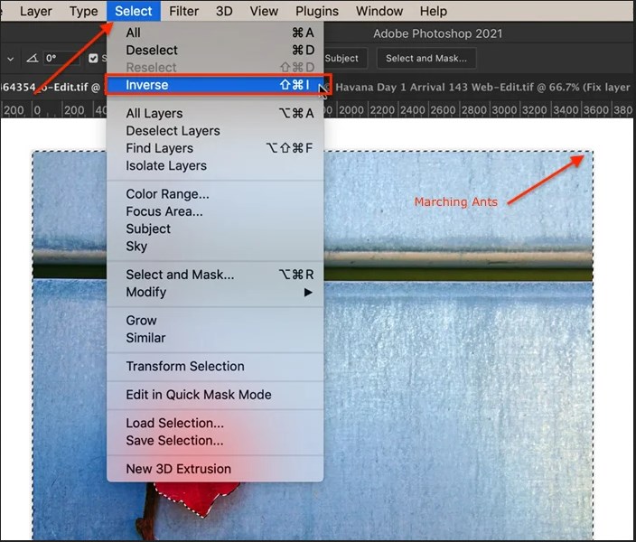Open the Help menu

(434, 11)
